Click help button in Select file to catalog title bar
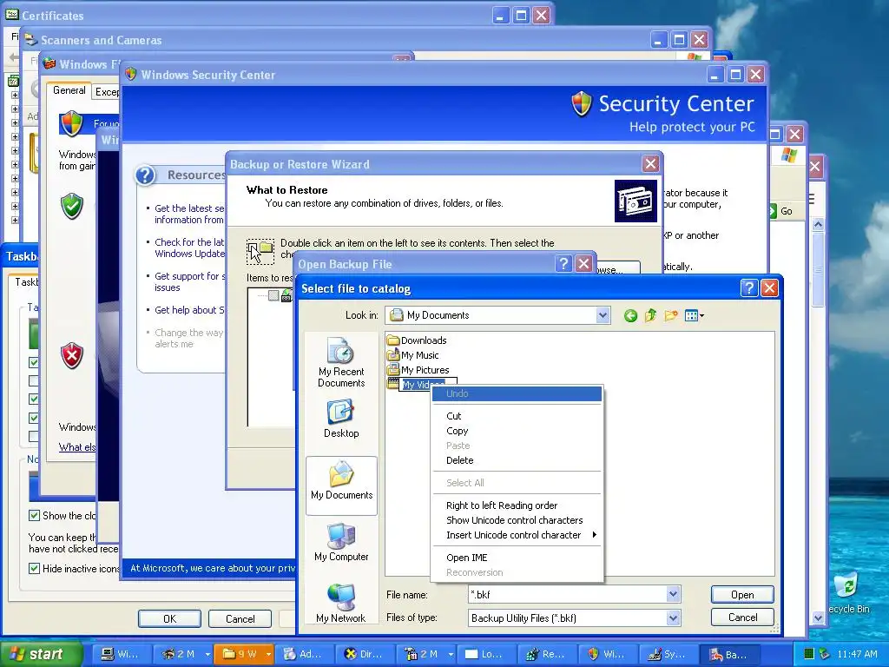This screenshot has height=667, width=889. [x=749, y=288]
